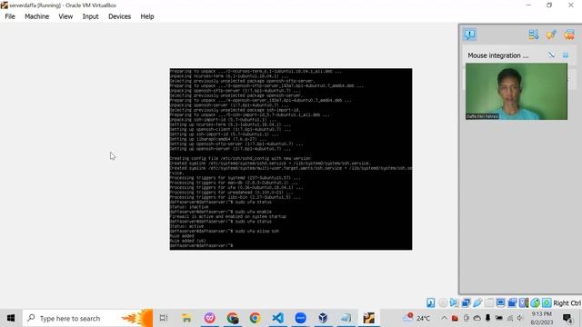Image resolution: width=582 pixels, height=327 pixels.
Task: Click the Type here to search box
Action: pyautogui.click(x=87, y=318)
